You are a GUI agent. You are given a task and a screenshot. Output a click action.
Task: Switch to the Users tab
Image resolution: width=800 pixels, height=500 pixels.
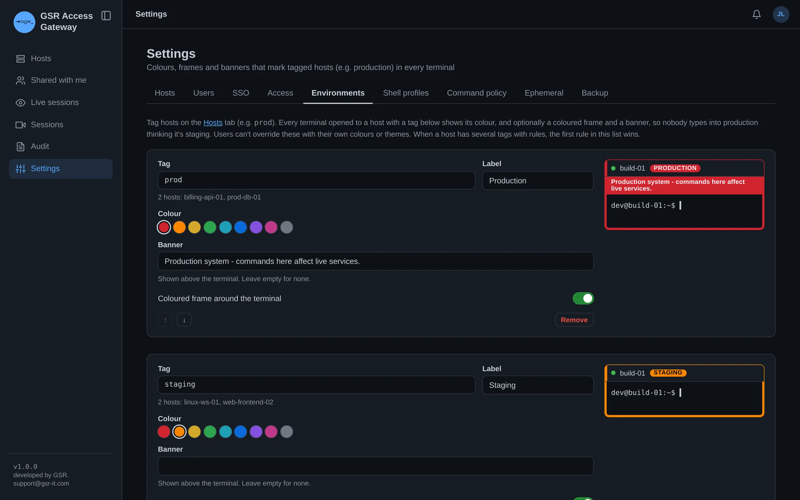tap(204, 93)
